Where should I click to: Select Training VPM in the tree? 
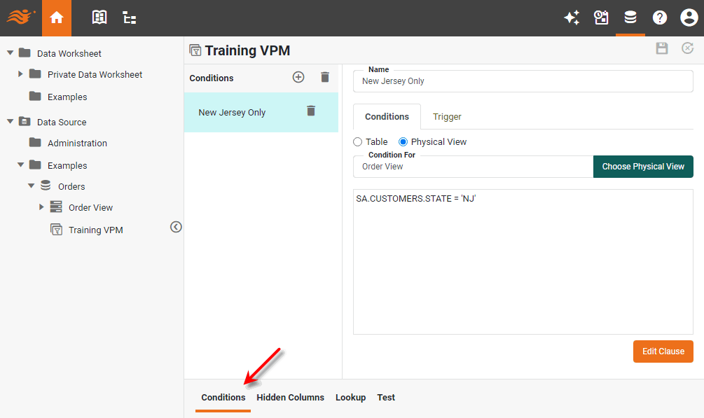[95, 230]
